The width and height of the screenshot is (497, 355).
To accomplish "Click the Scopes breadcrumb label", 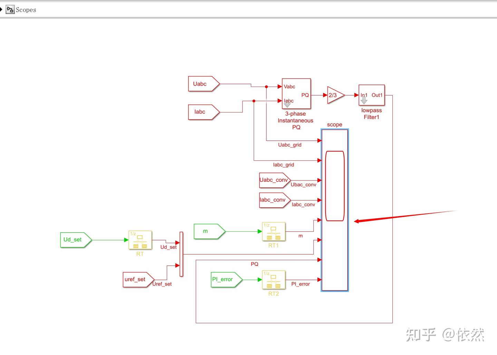I will pyautogui.click(x=26, y=10).
